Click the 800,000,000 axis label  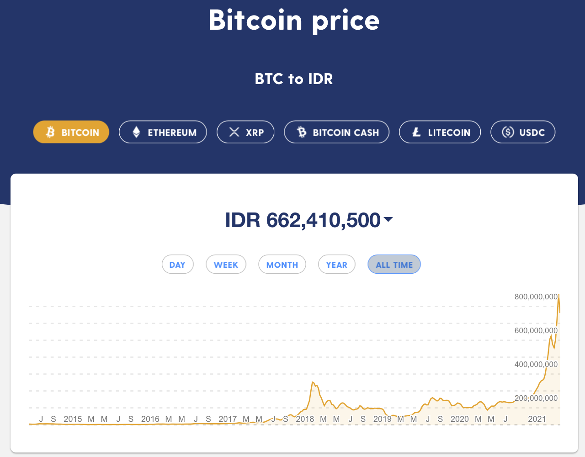(536, 297)
